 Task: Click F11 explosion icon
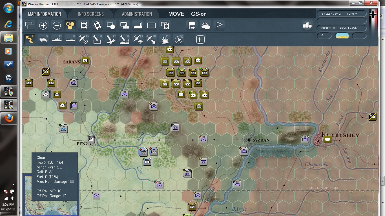click(x=165, y=39)
